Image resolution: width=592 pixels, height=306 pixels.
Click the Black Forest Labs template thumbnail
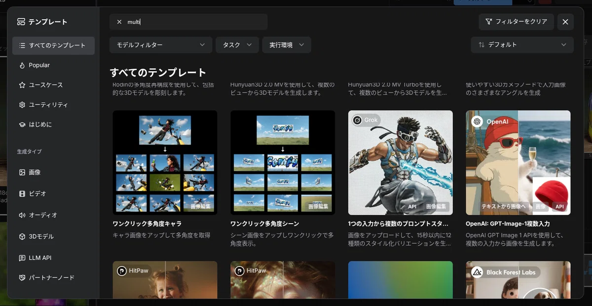point(518,279)
